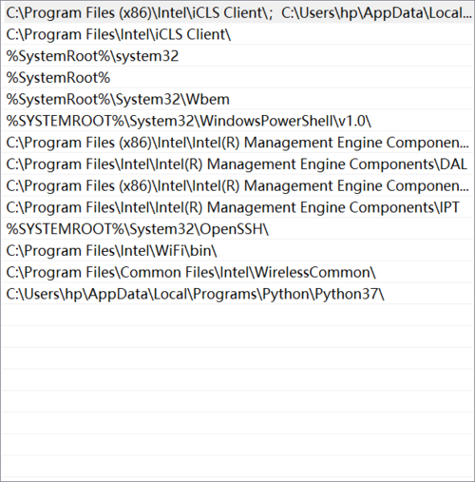Select the first truncated Program Files (x86) Management Engine entry
475x482 pixels.
[238, 143]
